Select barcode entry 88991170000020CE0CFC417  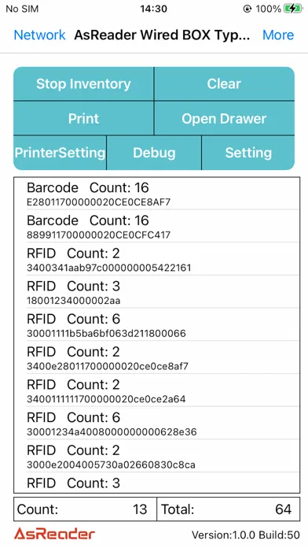coord(156,226)
